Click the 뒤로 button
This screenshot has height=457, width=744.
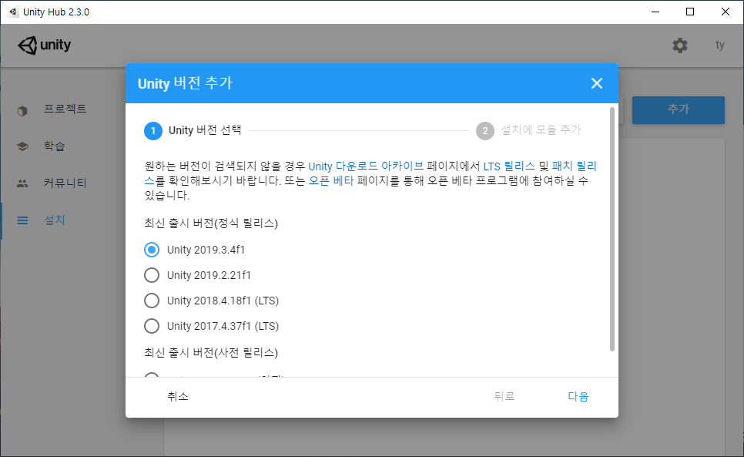coord(504,396)
